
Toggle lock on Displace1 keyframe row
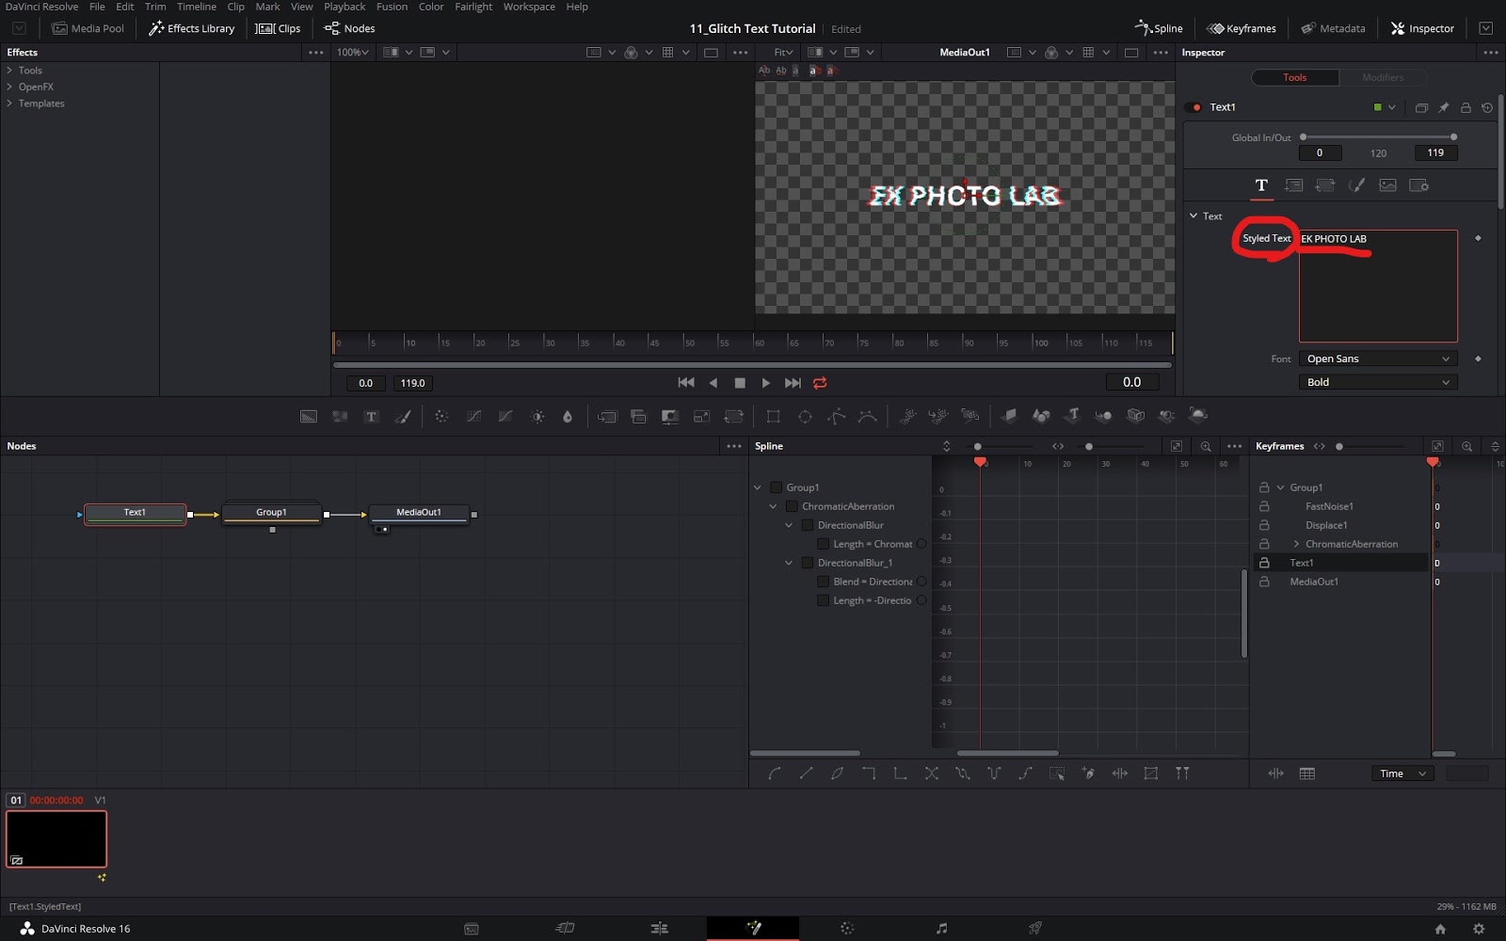click(1264, 525)
